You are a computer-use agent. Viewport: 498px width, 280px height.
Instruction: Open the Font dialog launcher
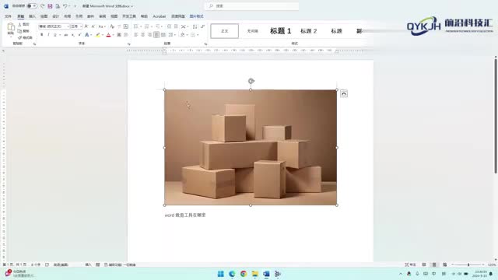129,44
